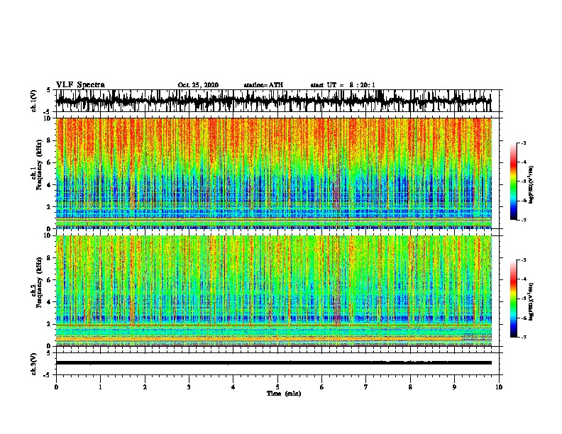Click the "ch.1(V)" vertical axis label

click(x=33, y=101)
